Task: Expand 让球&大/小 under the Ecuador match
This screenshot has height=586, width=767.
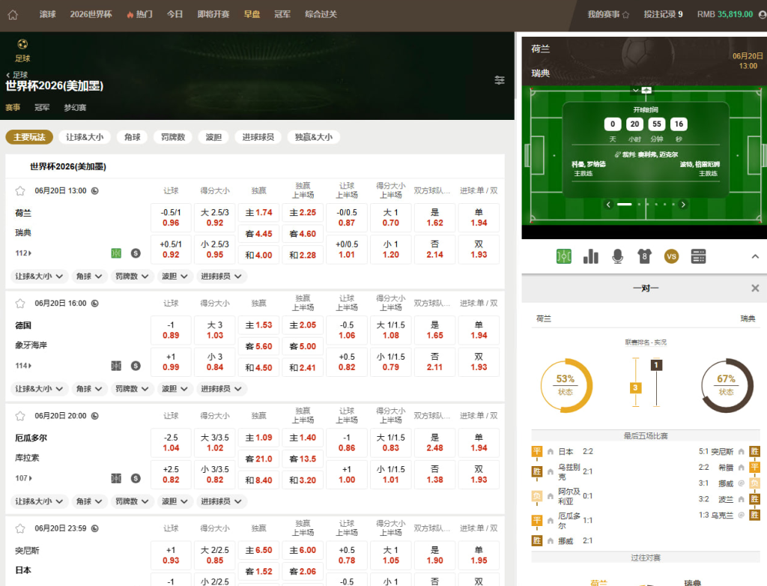Action: point(39,502)
